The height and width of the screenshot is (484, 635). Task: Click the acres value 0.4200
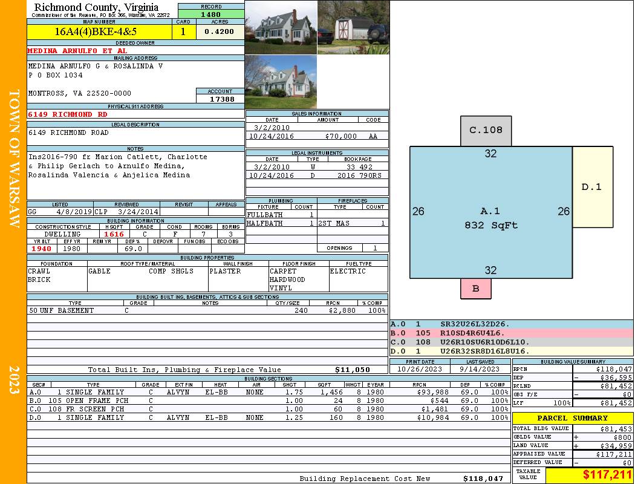coord(220,32)
